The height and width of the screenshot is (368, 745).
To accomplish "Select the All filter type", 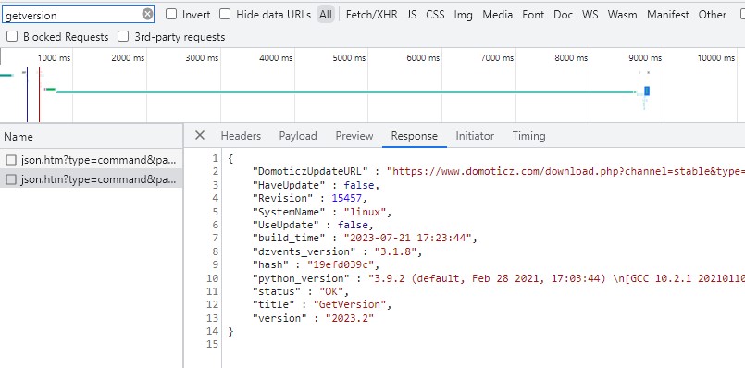I will pos(326,15).
